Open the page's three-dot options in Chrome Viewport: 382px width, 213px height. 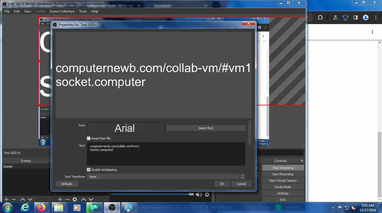click(x=372, y=32)
